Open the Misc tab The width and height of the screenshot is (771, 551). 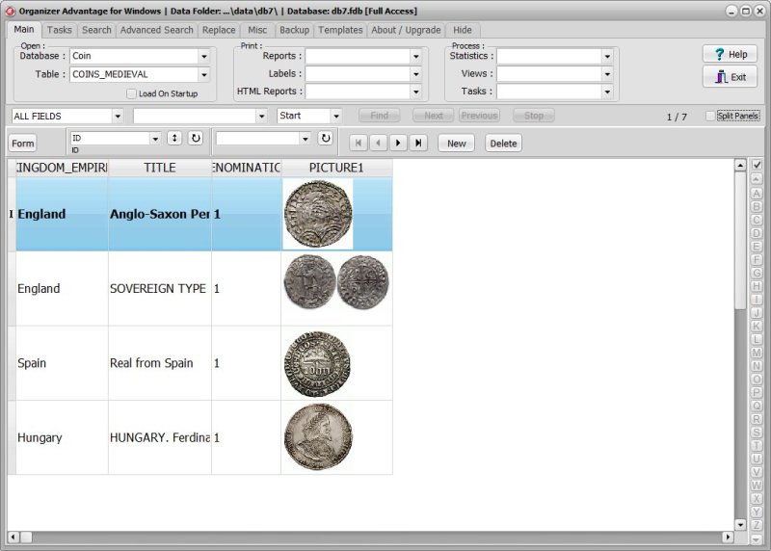coord(257,30)
